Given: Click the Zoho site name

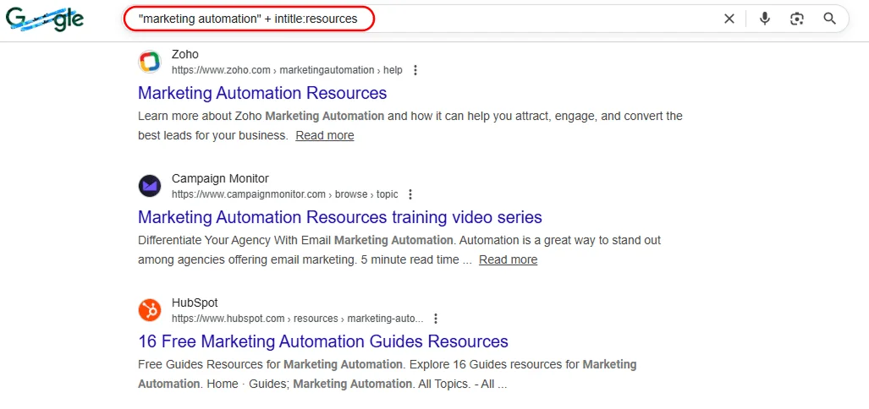Looking at the screenshot, I should (x=185, y=54).
